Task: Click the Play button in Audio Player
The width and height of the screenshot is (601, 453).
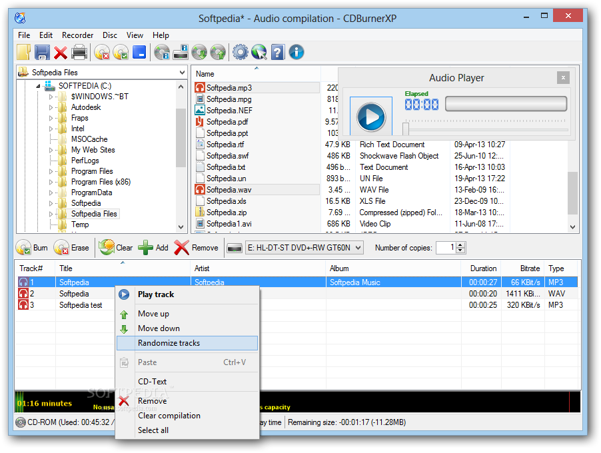Action: (x=370, y=117)
